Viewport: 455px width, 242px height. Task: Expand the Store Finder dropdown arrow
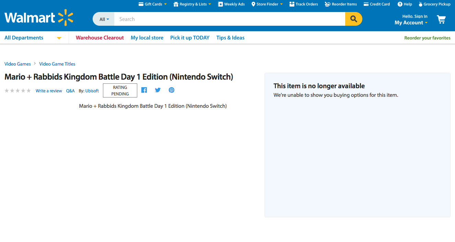[281, 4]
